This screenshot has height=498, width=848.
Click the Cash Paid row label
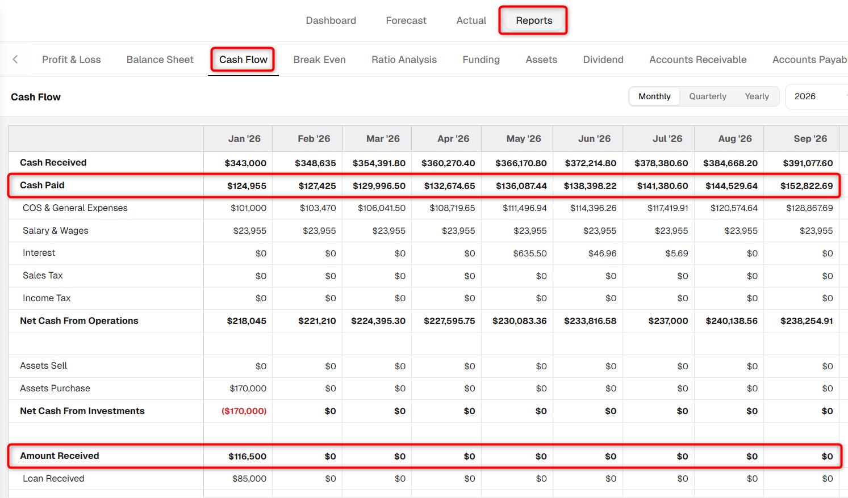pyautogui.click(x=42, y=185)
